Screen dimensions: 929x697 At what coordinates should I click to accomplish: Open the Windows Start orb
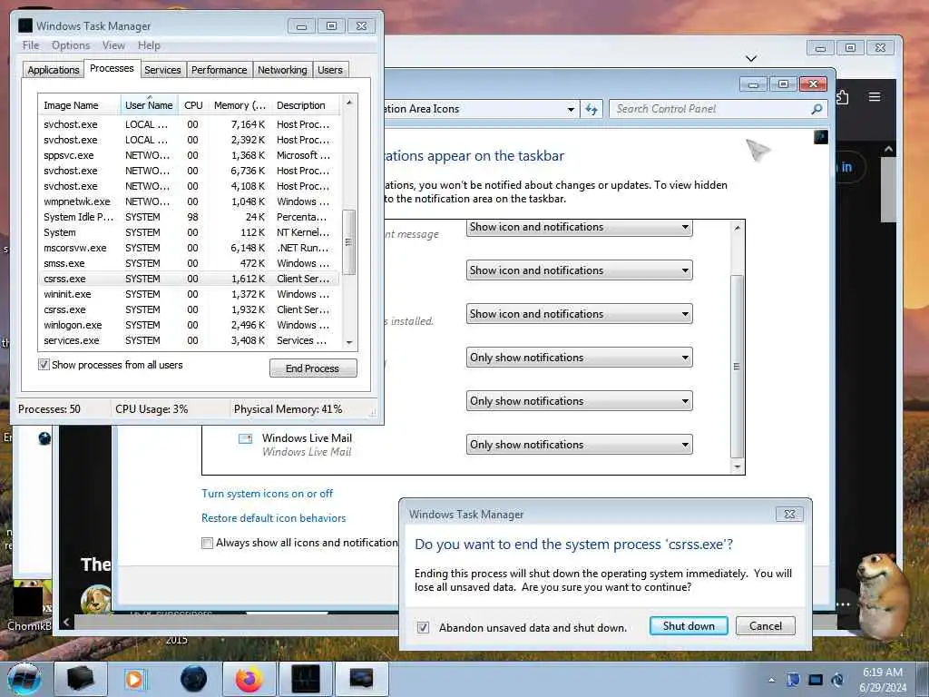pyautogui.click(x=24, y=679)
